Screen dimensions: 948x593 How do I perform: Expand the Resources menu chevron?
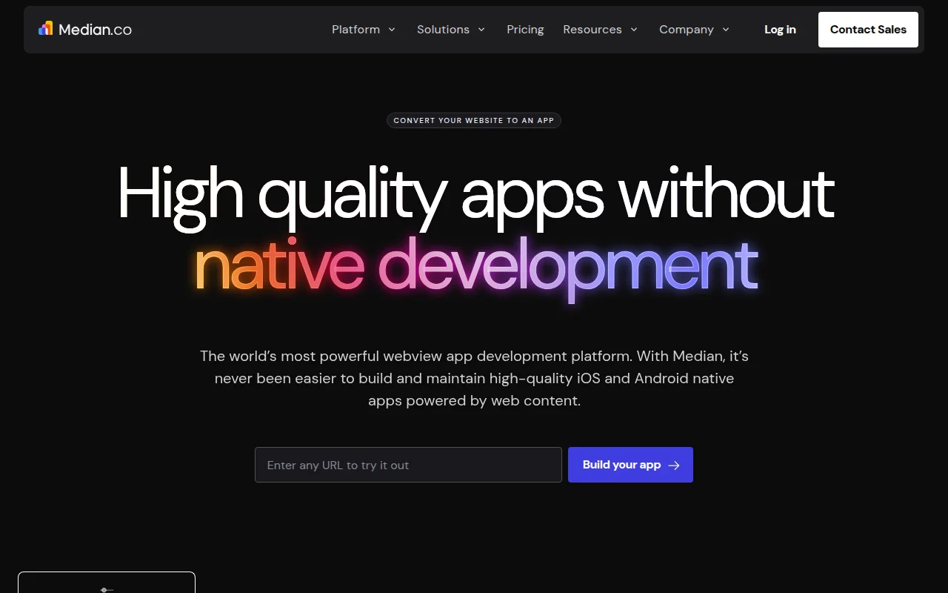[x=634, y=30]
